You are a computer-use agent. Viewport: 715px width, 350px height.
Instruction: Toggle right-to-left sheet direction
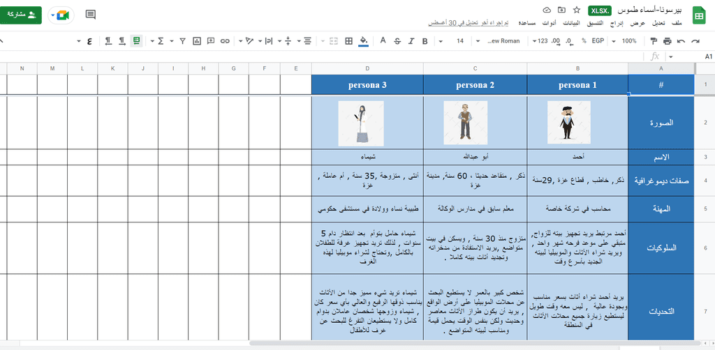click(136, 41)
